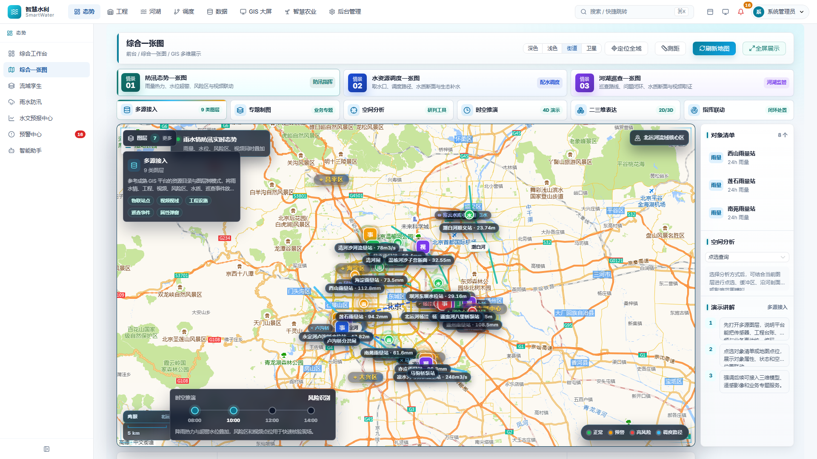This screenshot has width=817, height=459.
Task: Switch map style to 街道
Action: click(x=572, y=48)
